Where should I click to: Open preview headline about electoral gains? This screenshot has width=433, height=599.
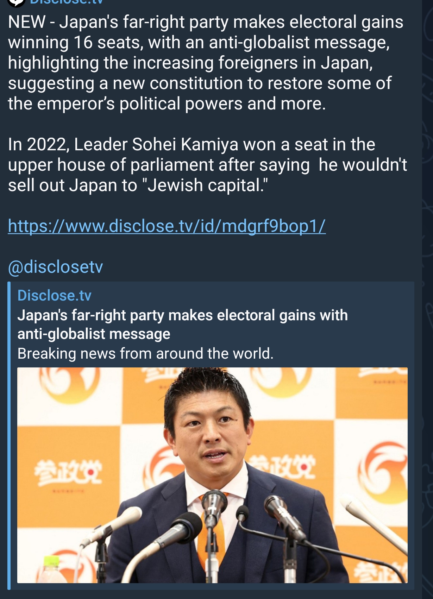182,324
